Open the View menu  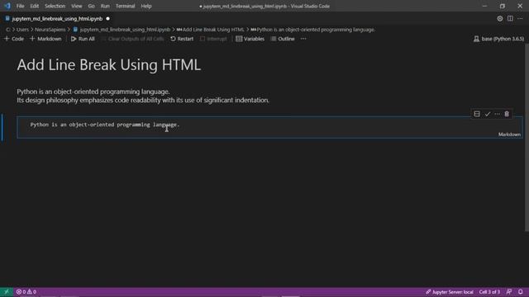click(x=77, y=6)
